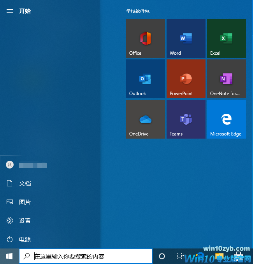Open 设置 (Settings) with the gear icon
The height and width of the screenshot is (264, 253).
point(25,221)
